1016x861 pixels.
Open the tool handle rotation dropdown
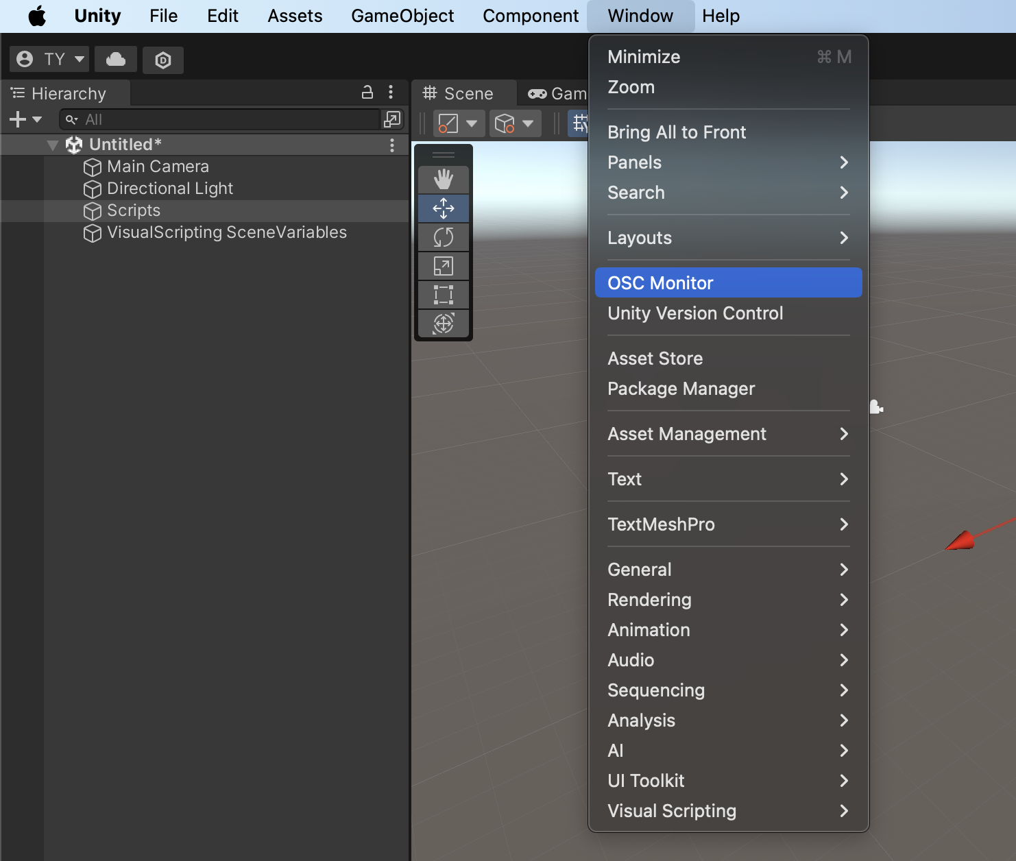[x=516, y=123]
